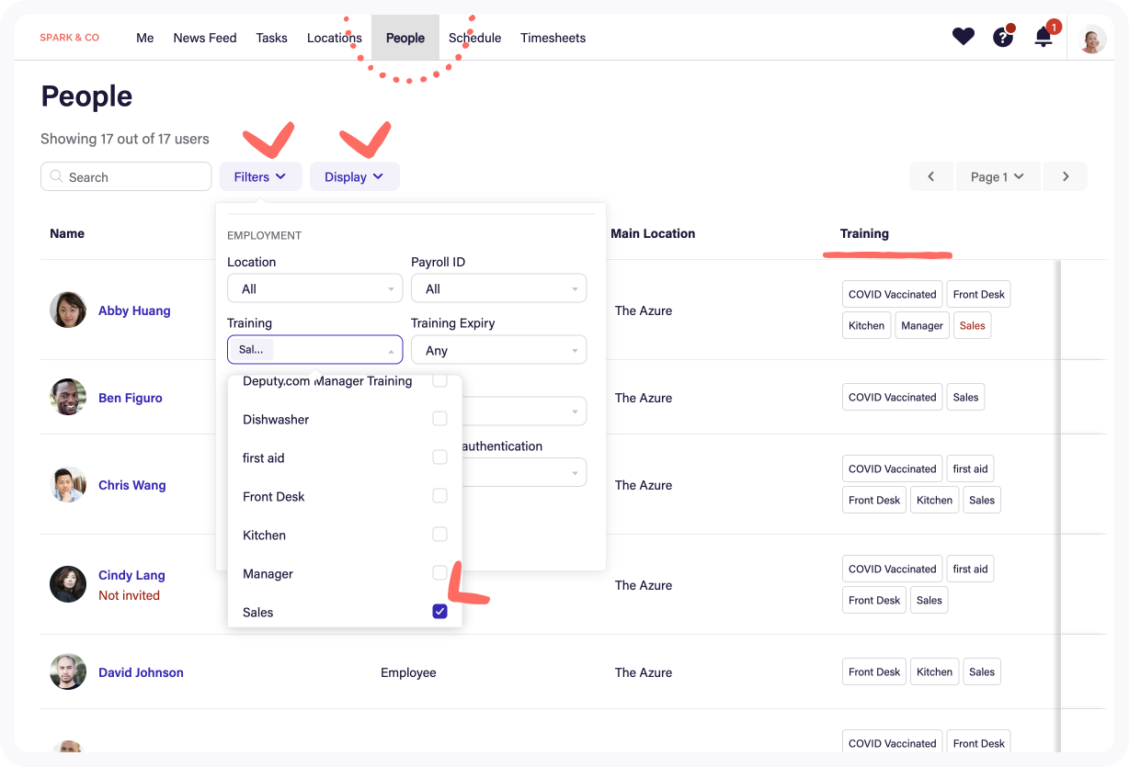Open the notifications bell icon

click(x=1043, y=38)
